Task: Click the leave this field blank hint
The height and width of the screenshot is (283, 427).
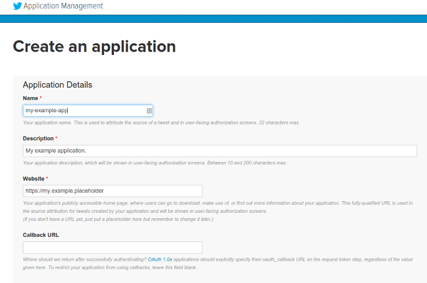Action: [x=123, y=267]
